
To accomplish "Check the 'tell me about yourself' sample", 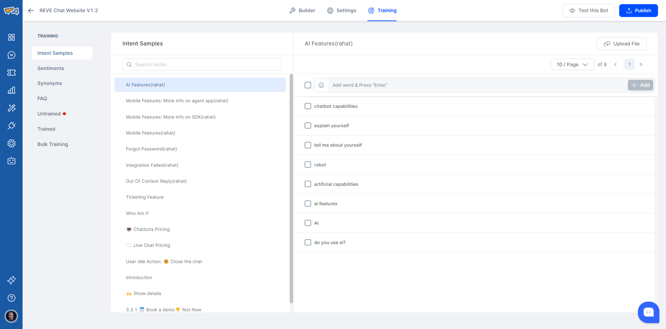I will coord(308,145).
